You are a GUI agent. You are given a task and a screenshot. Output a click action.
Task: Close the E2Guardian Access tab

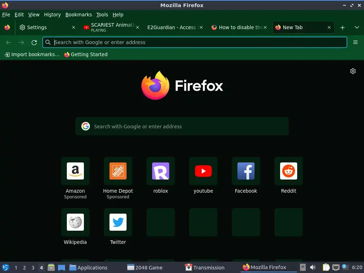201,27
